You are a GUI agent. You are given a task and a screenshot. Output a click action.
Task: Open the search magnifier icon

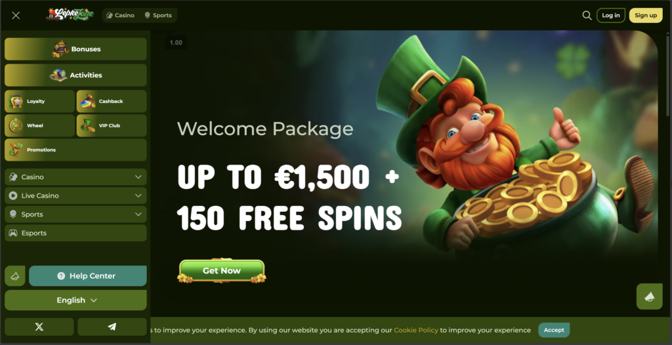[587, 16]
